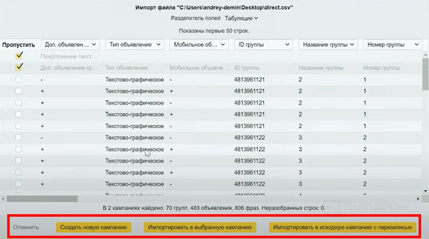This screenshot has height=239, width=429.
Task: Click the campaigns found summary status text
Action: tap(214, 208)
